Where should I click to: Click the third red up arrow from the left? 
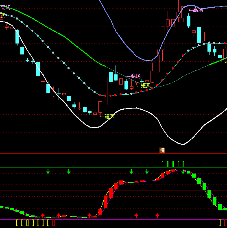[x=89, y=216]
